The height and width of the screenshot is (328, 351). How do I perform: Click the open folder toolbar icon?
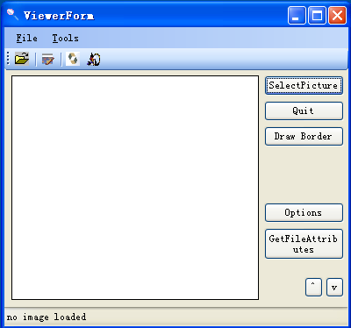(22, 59)
